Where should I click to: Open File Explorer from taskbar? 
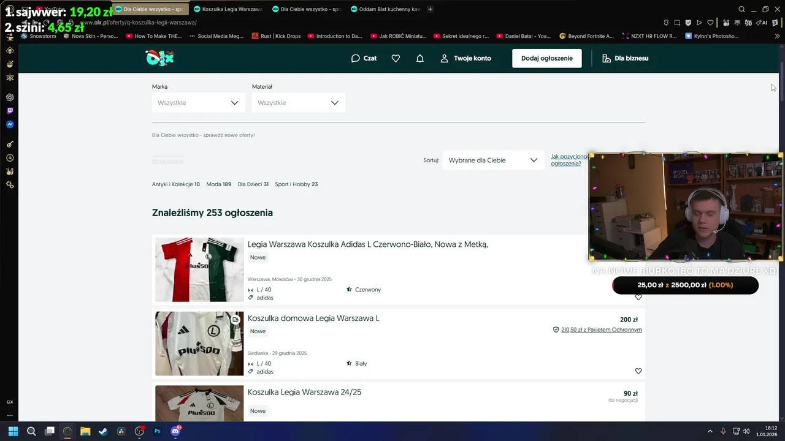[x=85, y=431]
